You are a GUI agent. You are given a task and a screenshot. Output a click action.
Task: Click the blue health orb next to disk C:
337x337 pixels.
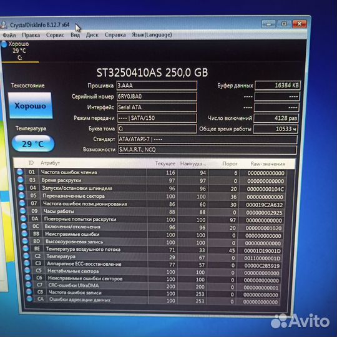pos(4,44)
